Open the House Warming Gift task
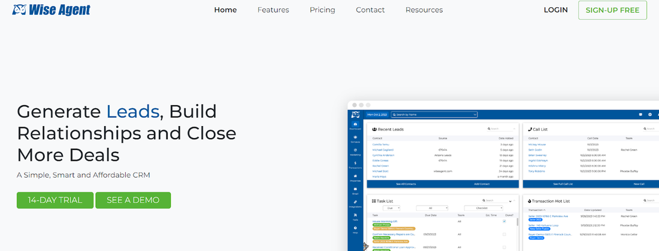This screenshot has width=659, height=251. click(x=385, y=221)
